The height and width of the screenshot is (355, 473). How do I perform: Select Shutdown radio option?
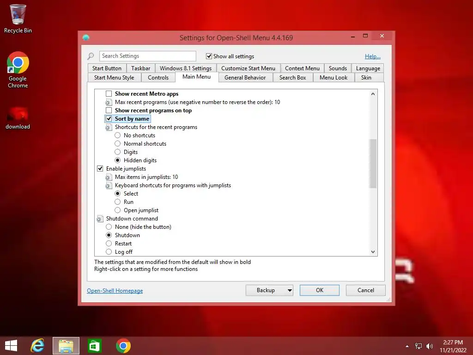[x=109, y=235]
